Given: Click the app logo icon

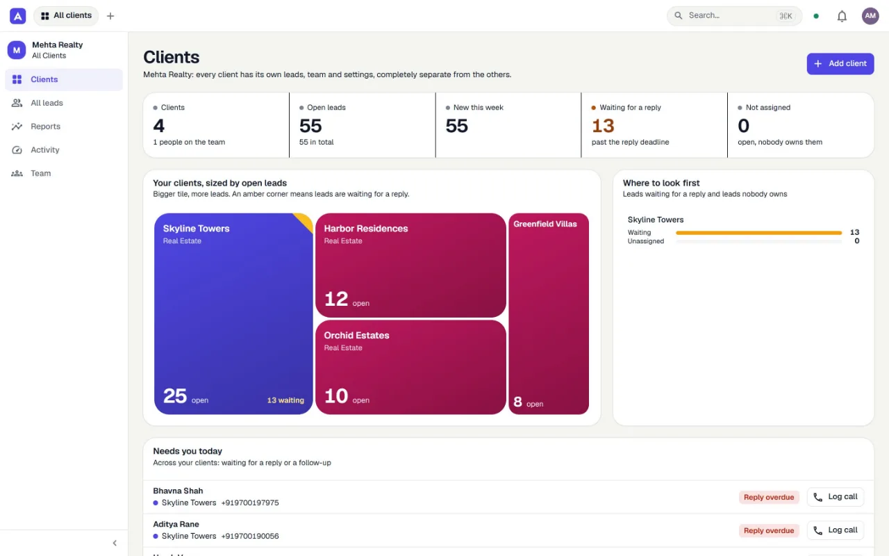Looking at the screenshot, I should click(x=17, y=15).
